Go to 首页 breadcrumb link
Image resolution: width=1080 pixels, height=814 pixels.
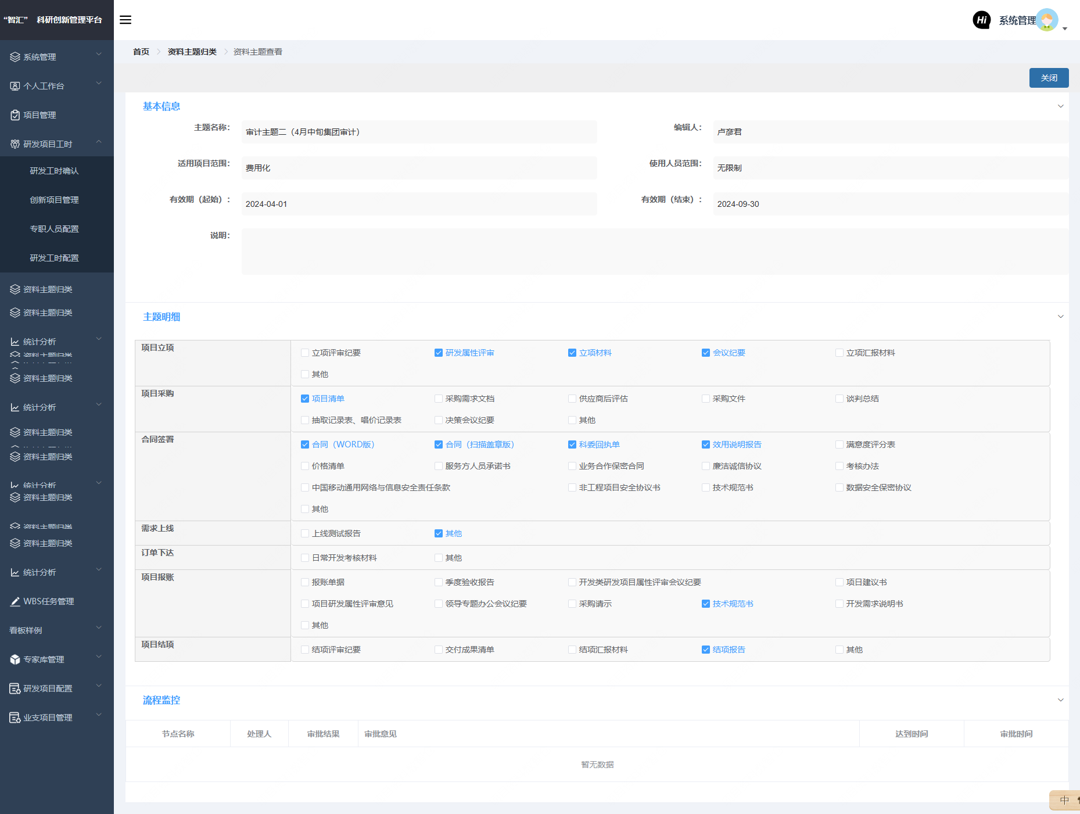click(x=141, y=52)
